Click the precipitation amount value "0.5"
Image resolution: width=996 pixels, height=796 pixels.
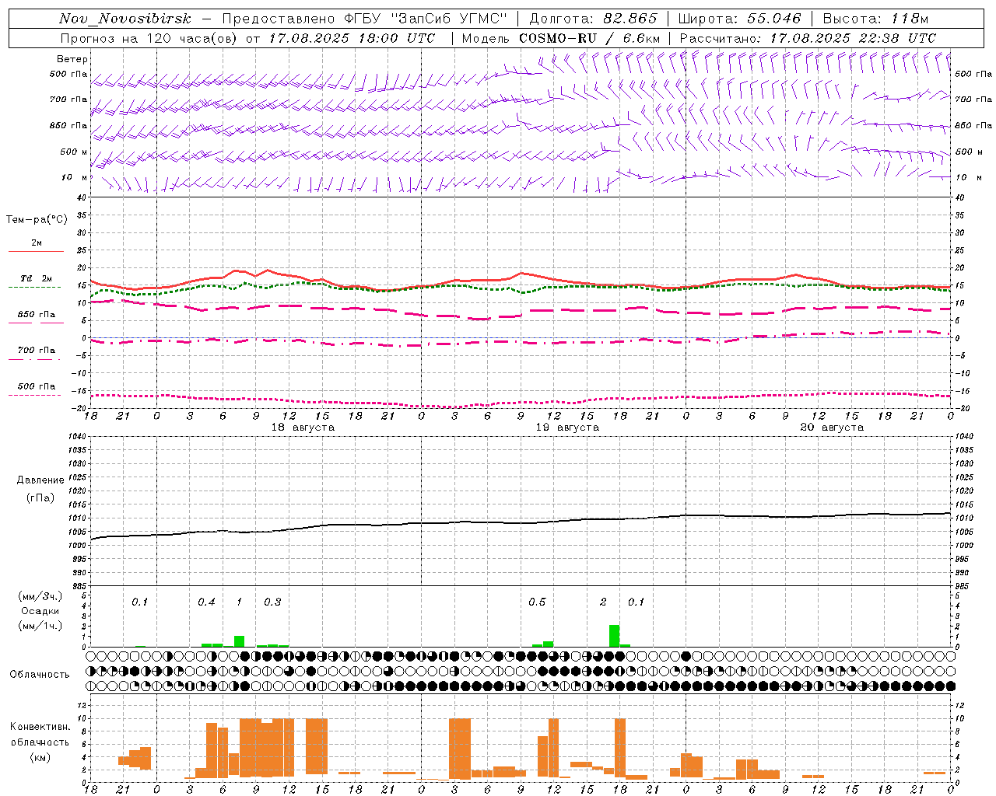[537, 602]
